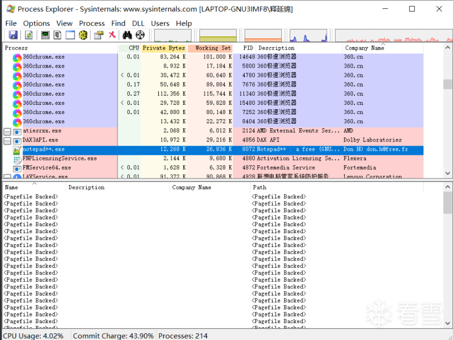Open the File menu
This screenshot has height=340, width=453.
tap(11, 24)
